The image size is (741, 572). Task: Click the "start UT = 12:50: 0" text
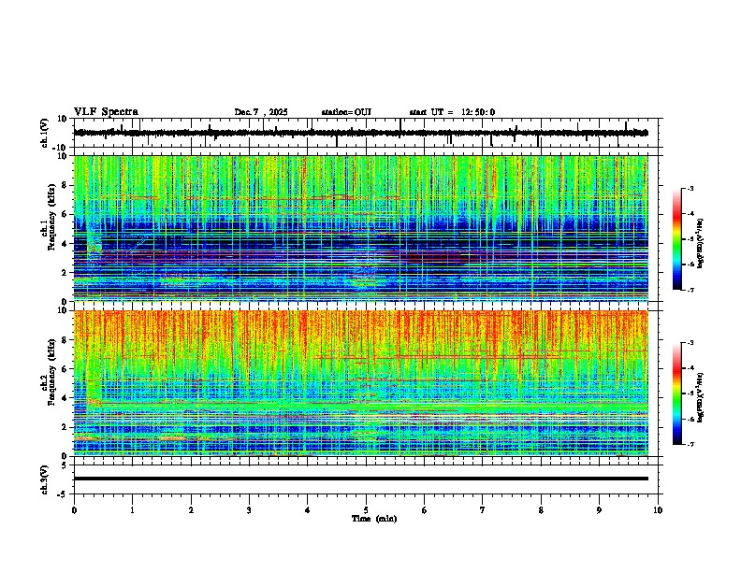click(452, 112)
